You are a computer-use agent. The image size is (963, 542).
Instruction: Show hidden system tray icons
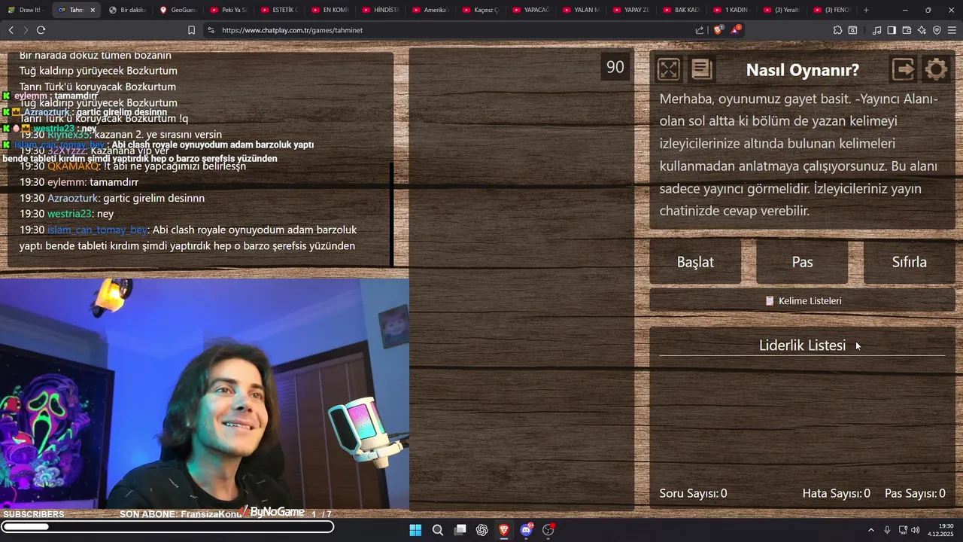[871, 530]
